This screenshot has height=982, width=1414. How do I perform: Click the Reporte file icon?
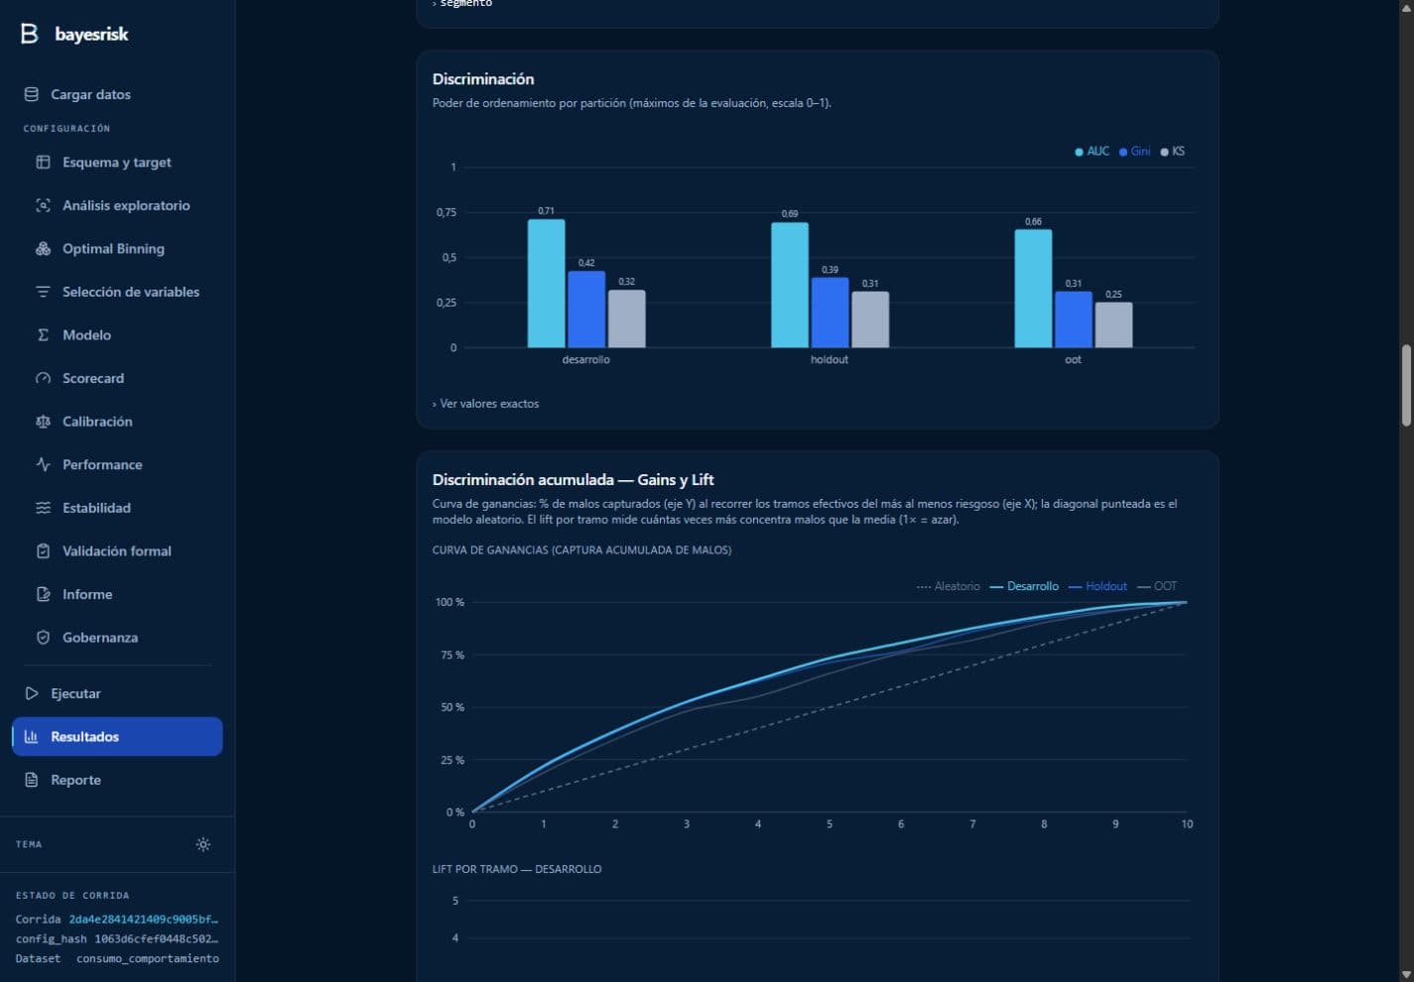click(32, 780)
